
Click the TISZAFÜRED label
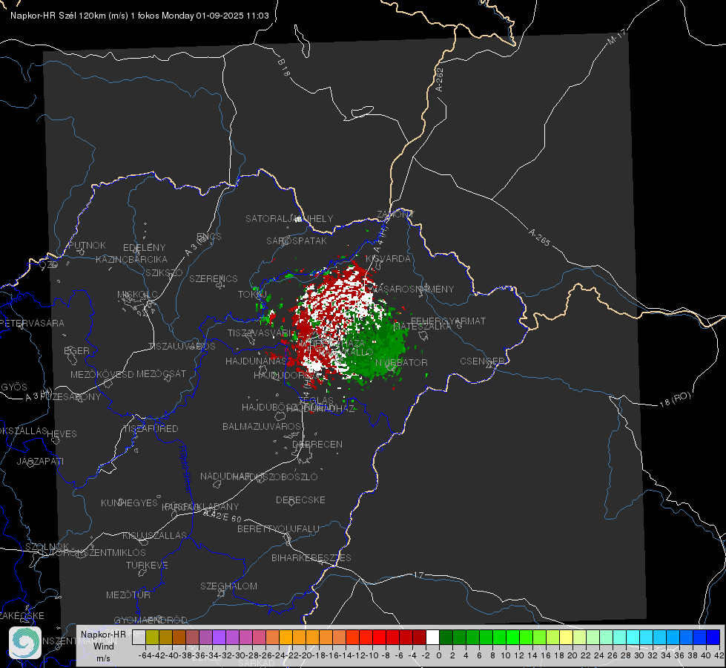[151, 429]
